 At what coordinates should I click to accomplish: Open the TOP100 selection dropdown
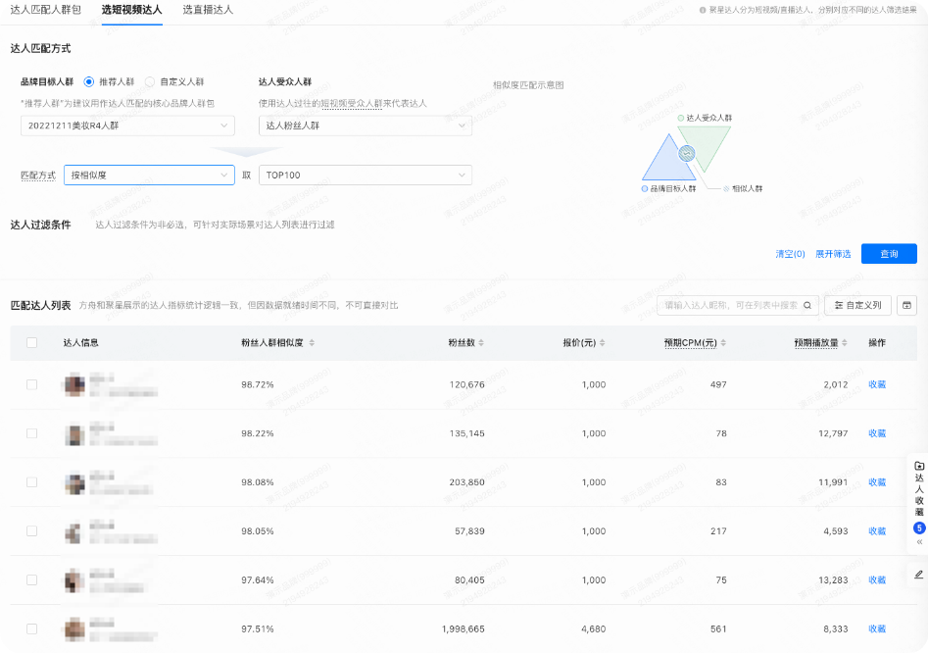(x=365, y=175)
